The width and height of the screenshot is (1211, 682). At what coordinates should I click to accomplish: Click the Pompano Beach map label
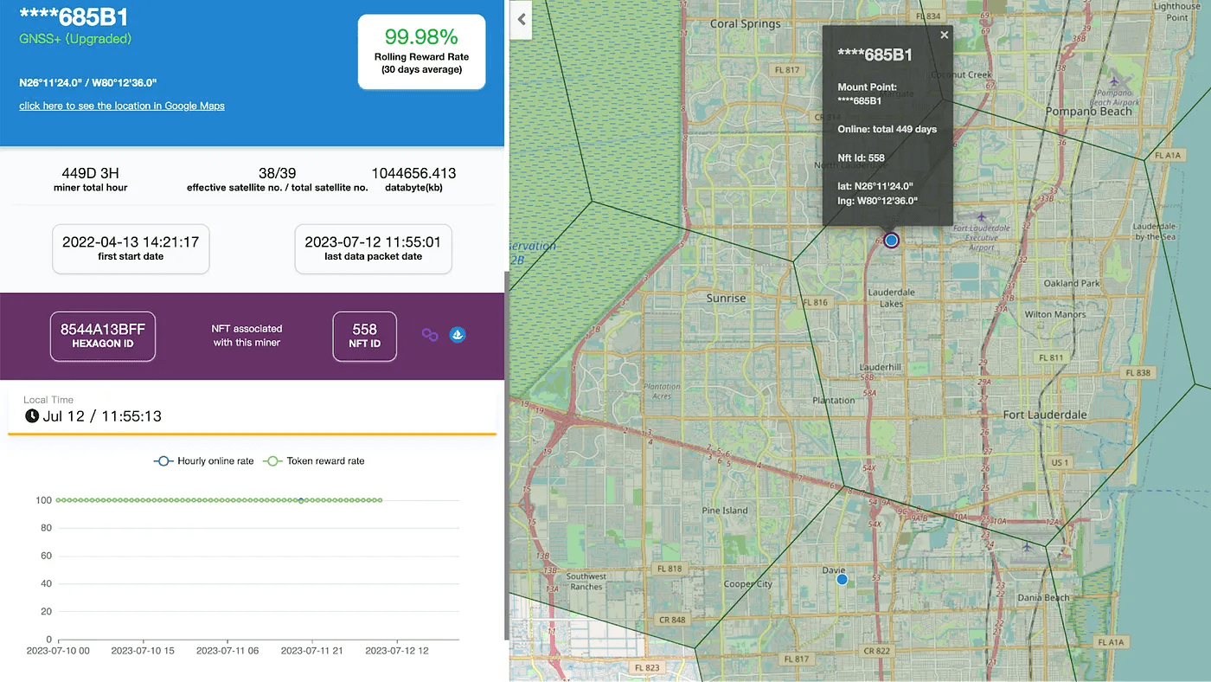pos(1088,112)
